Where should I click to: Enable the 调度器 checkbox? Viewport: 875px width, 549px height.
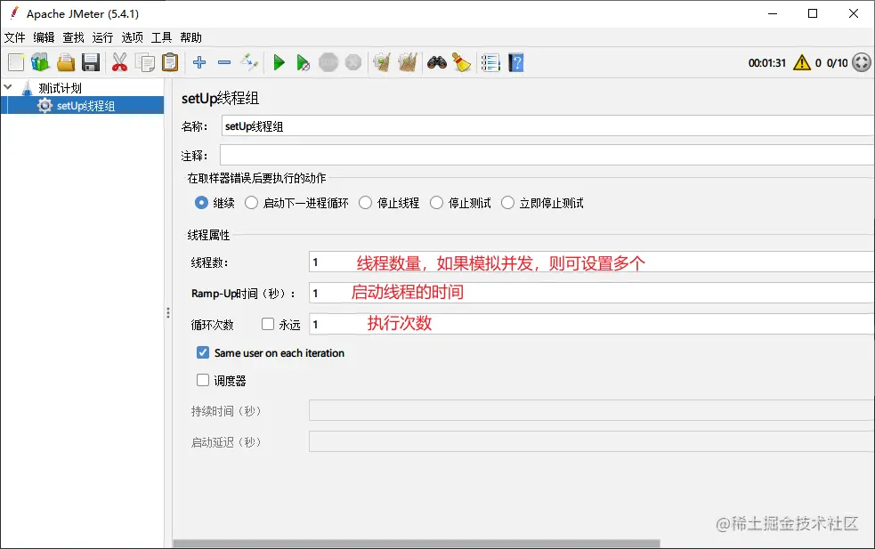click(x=203, y=380)
